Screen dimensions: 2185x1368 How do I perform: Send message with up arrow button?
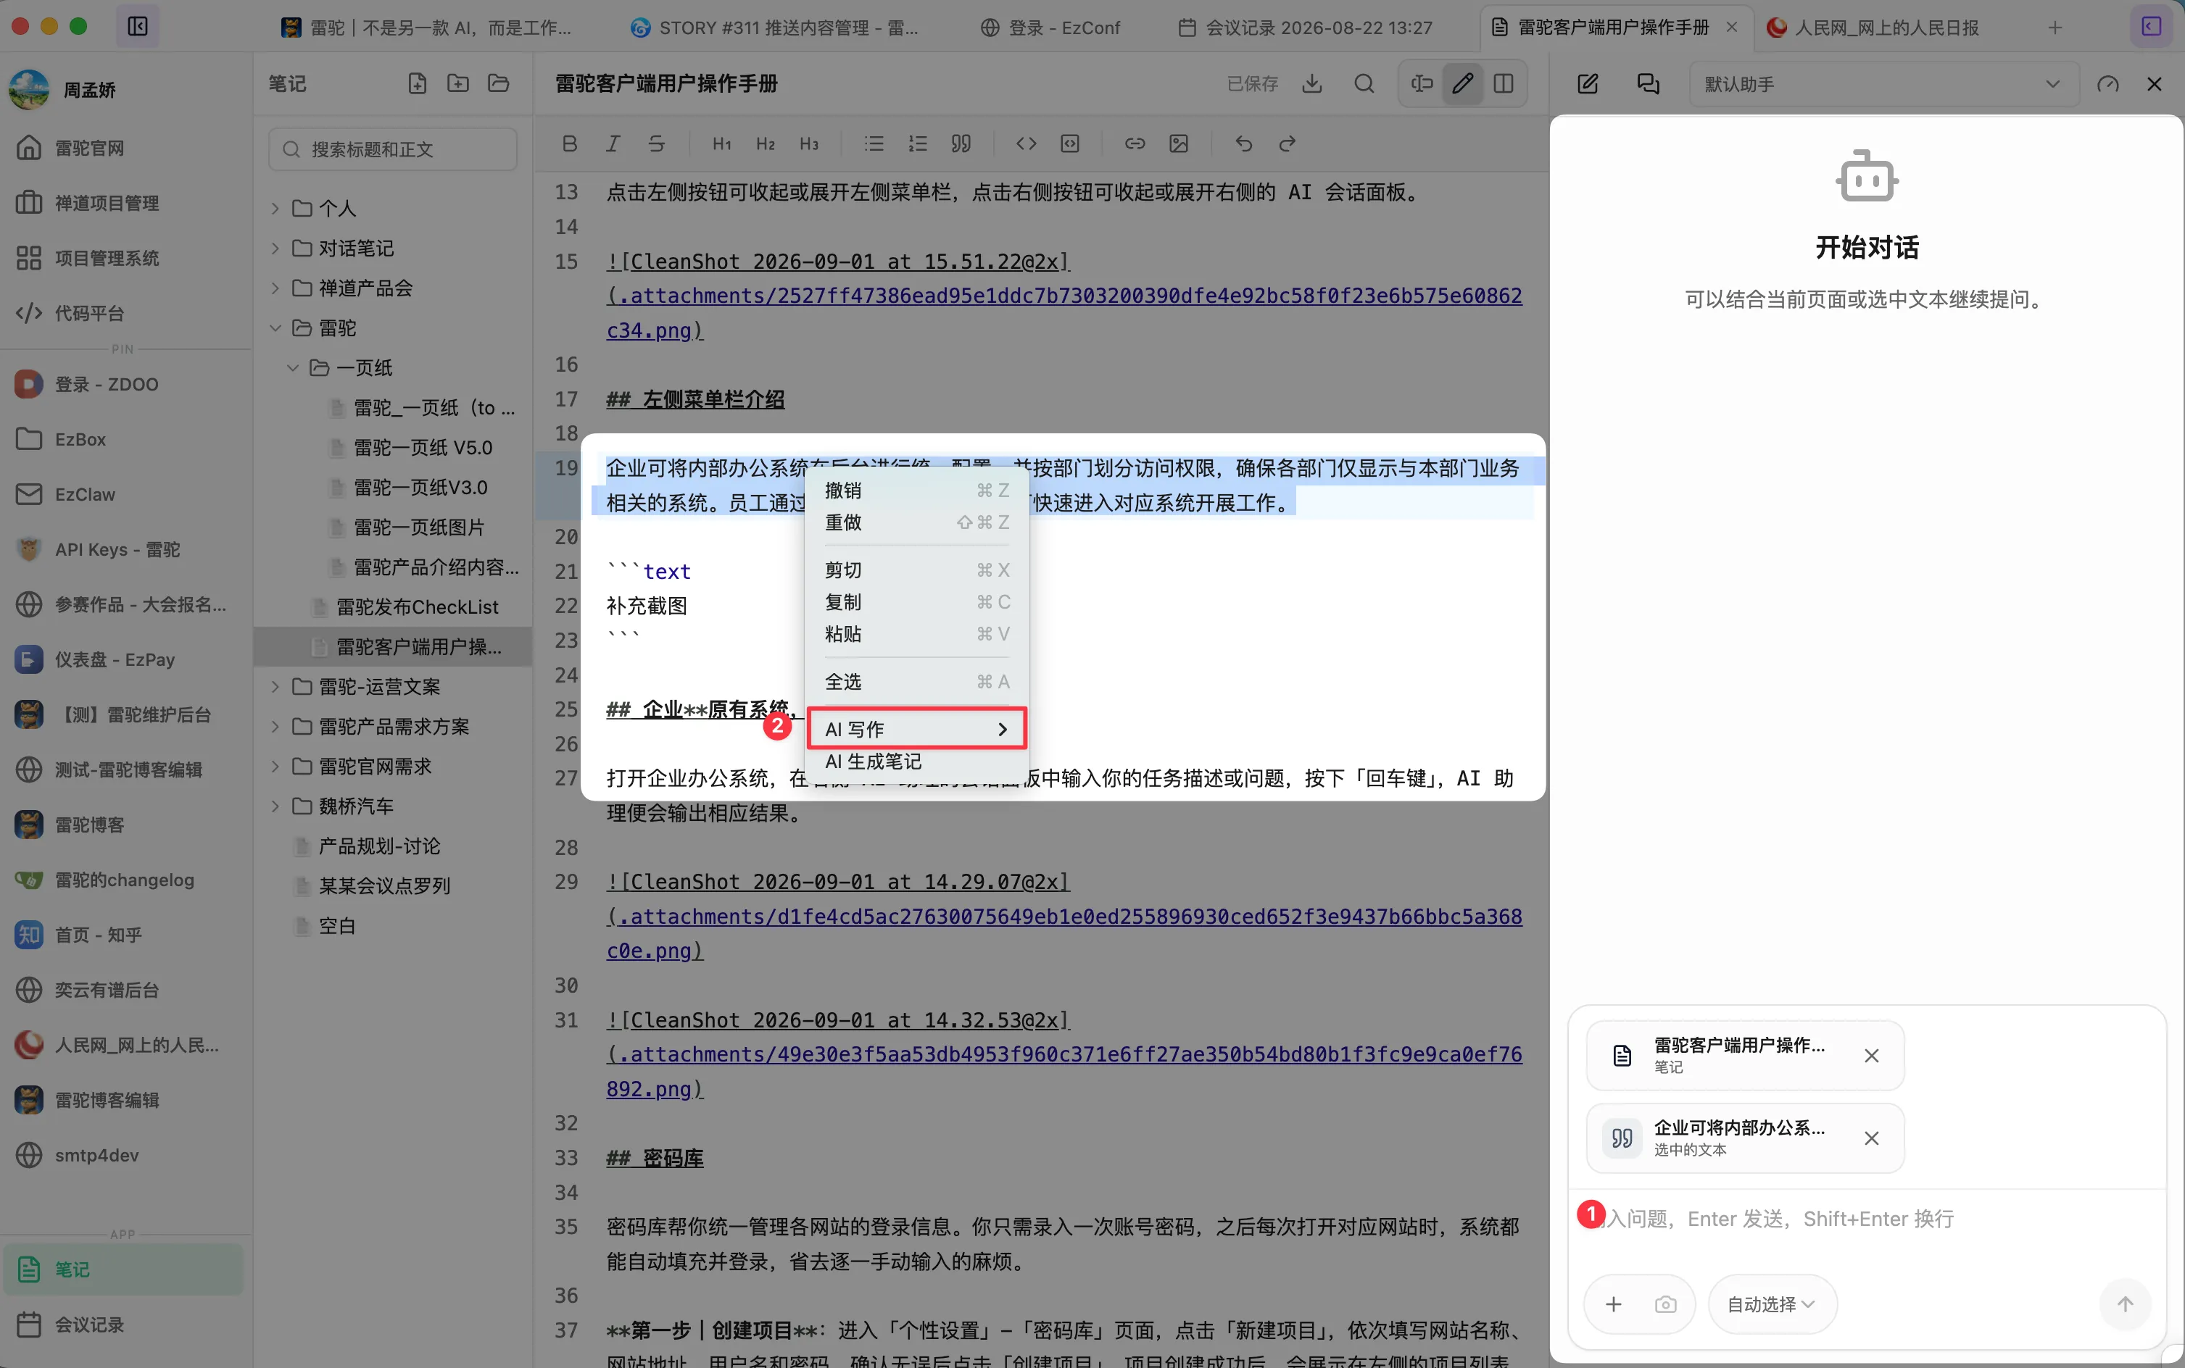(2124, 1304)
